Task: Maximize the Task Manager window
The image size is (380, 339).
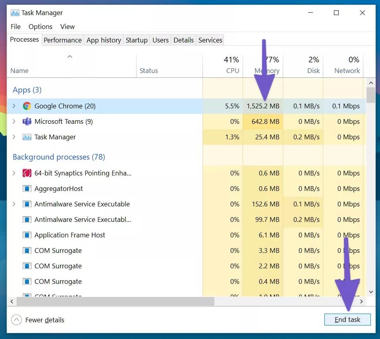Action: 336,13
